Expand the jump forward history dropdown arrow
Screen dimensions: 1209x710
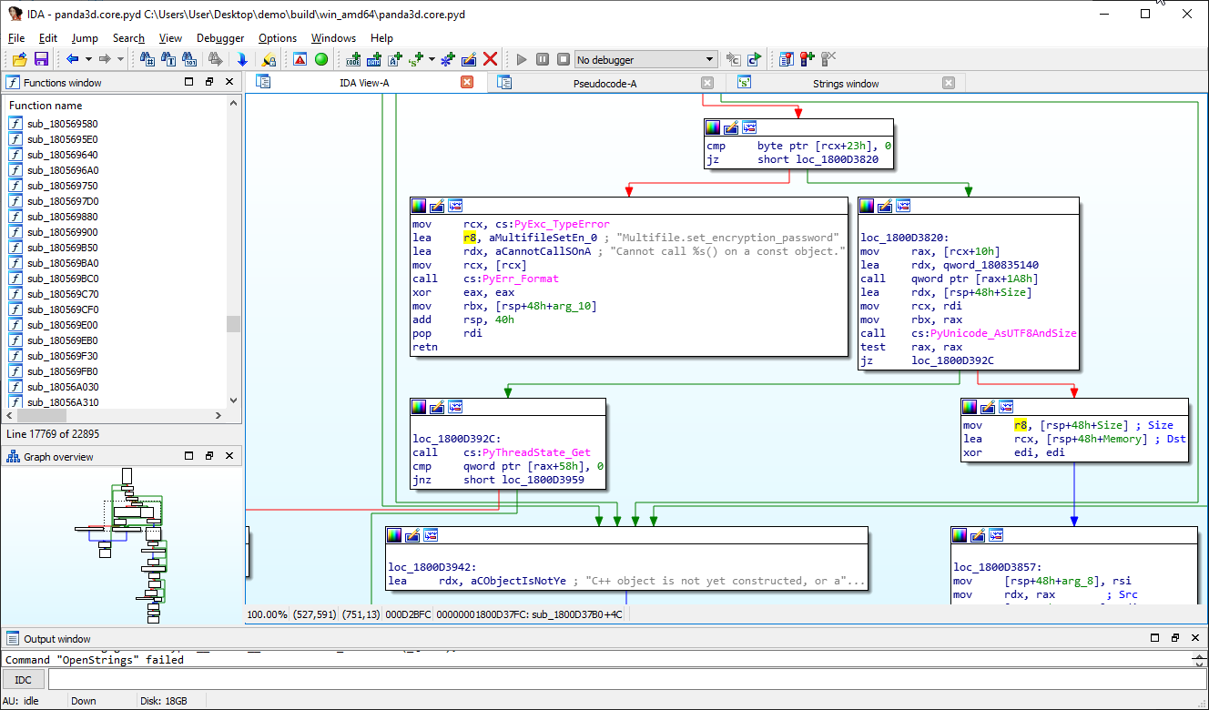(x=120, y=59)
